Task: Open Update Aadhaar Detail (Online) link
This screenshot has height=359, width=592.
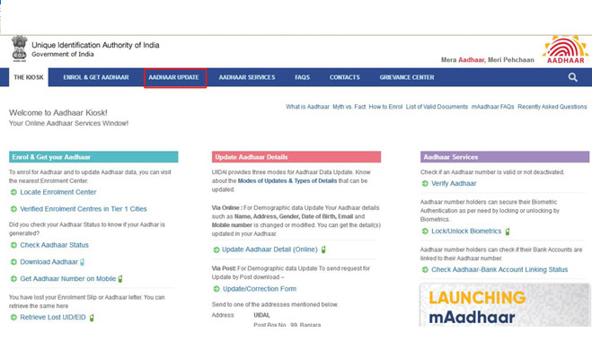Action: click(x=269, y=250)
